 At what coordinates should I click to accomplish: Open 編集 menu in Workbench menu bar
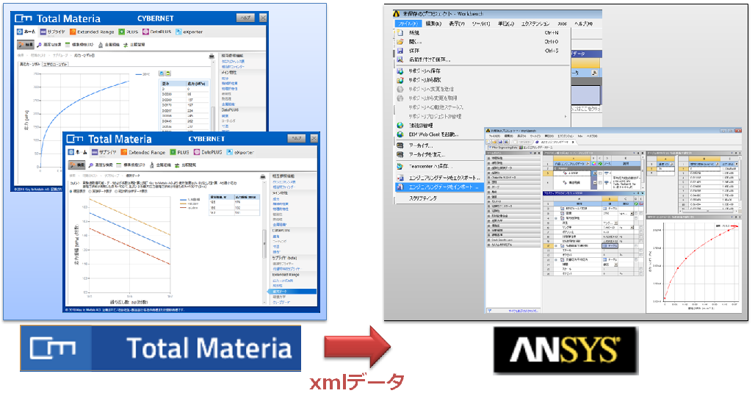coord(433,23)
